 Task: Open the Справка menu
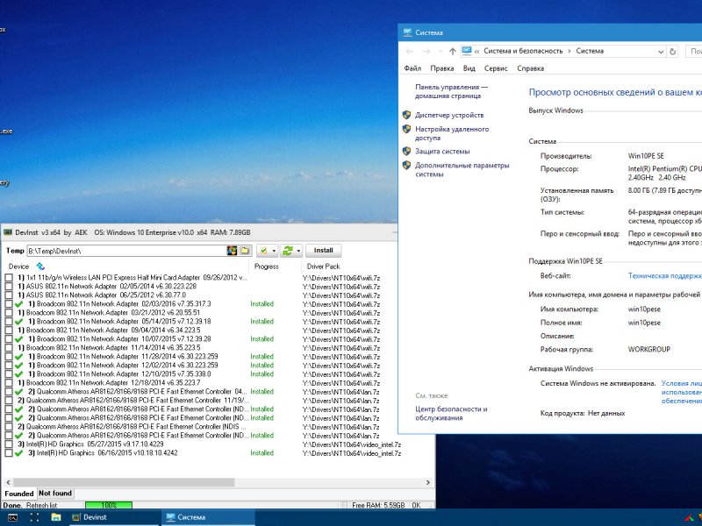(x=530, y=68)
